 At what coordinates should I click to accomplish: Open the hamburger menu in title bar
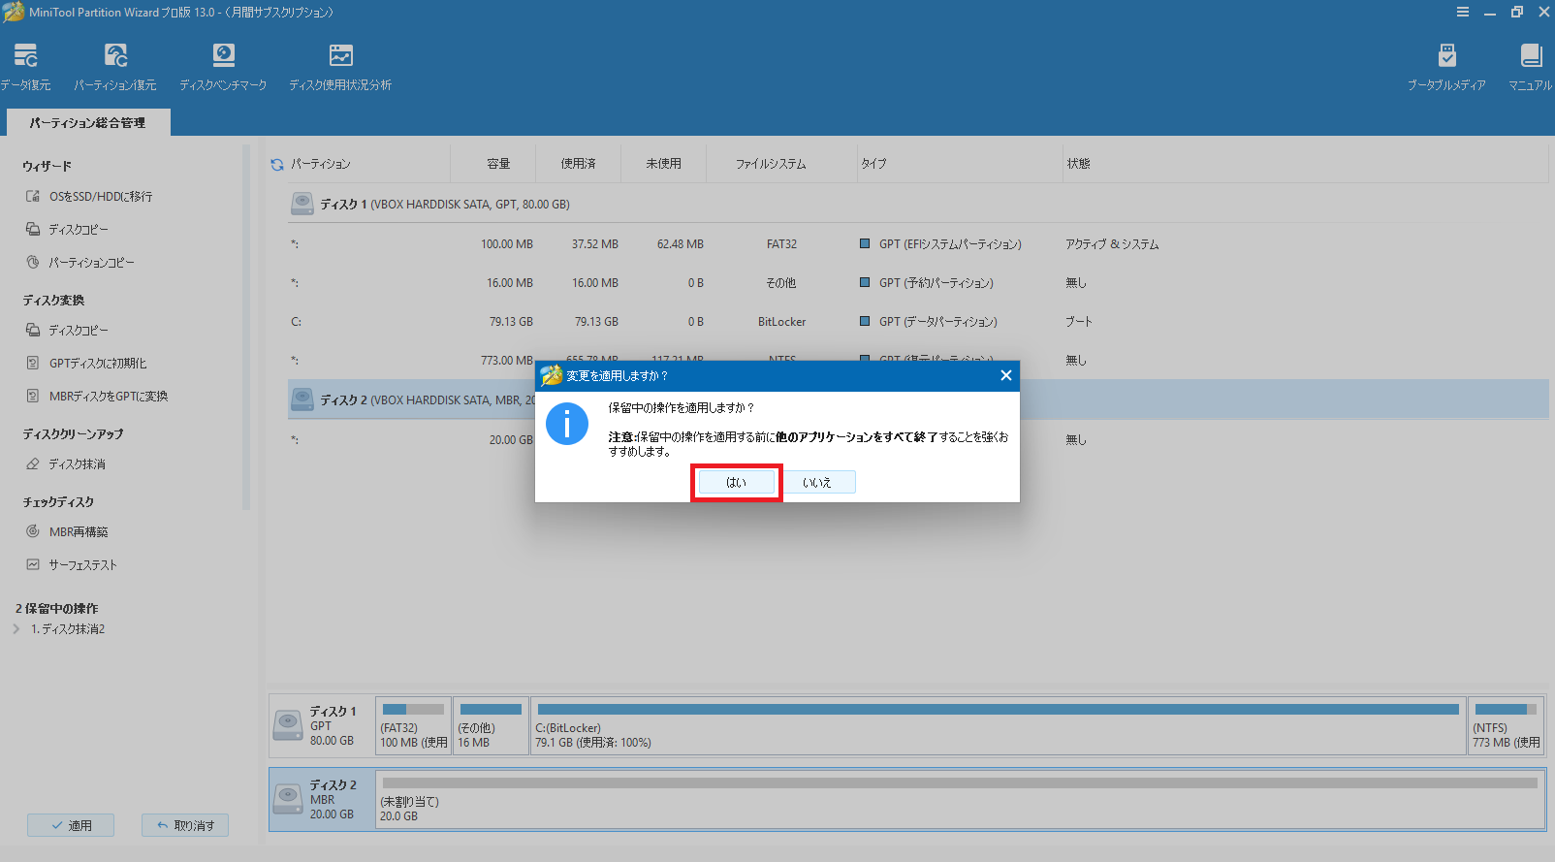pos(1462,13)
